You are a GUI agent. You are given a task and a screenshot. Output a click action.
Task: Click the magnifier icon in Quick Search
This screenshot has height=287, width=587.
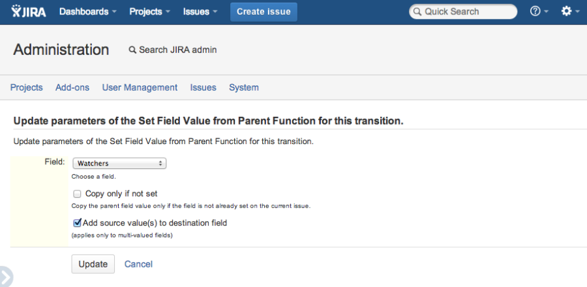(417, 12)
